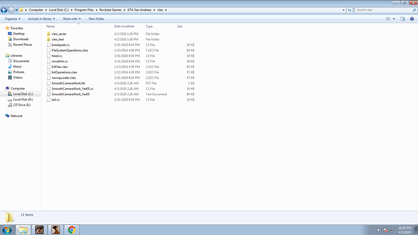Open the view options dropdown arrow
The width and height of the screenshot is (418, 235).
click(394, 19)
